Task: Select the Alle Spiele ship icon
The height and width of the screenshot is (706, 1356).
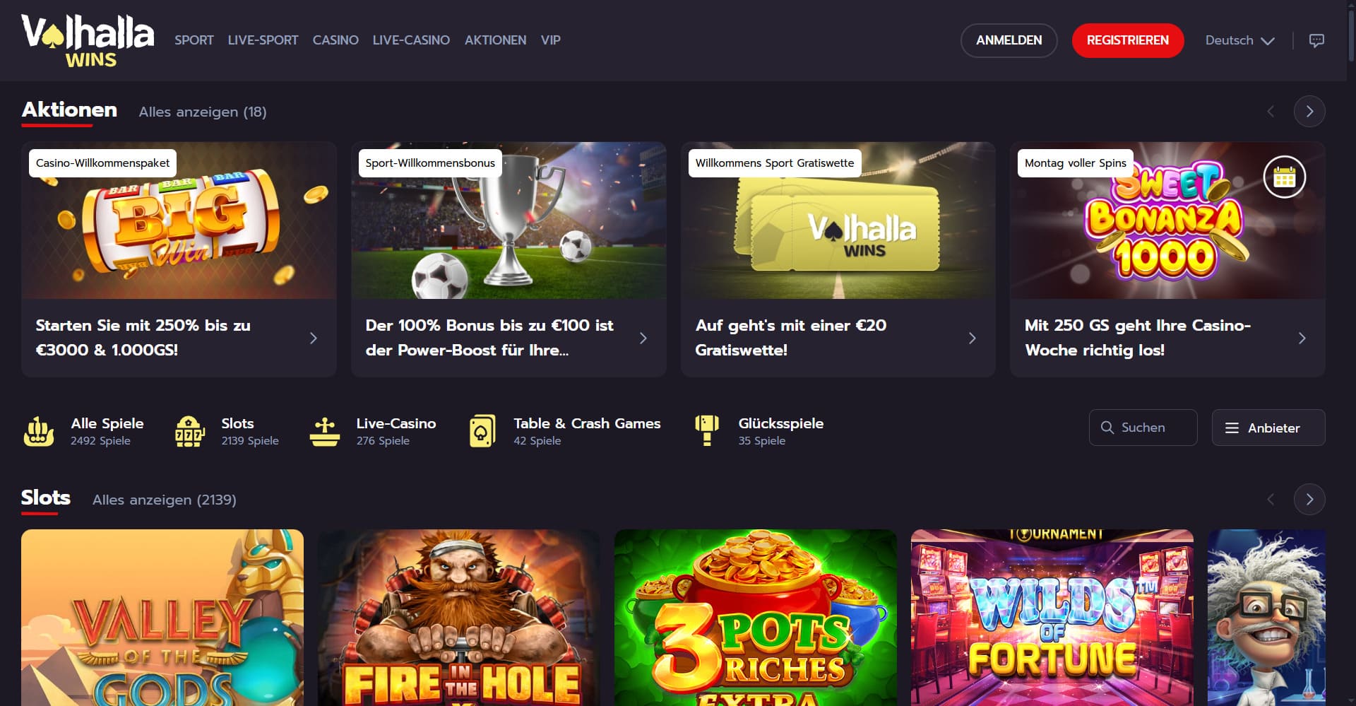Action: pyautogui.click(x=39, y=430)
